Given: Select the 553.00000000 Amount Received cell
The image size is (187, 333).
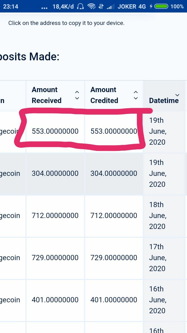Looking at the screenshot, I should (55, 131).
